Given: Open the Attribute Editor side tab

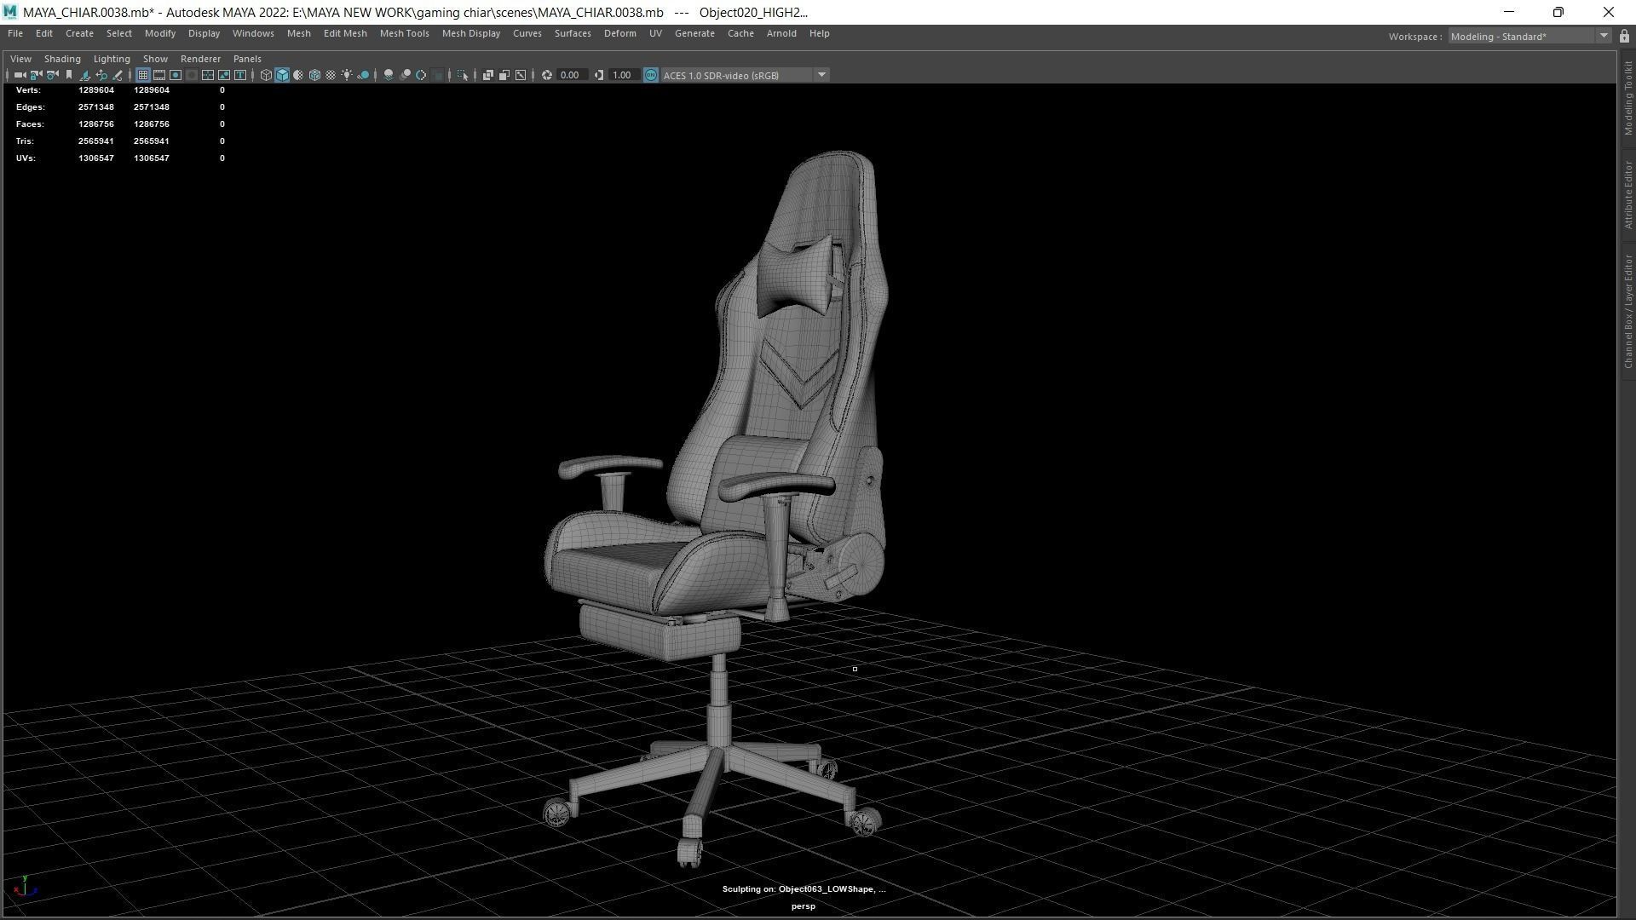Looking at the screenshot, I should coord(1627,195).
